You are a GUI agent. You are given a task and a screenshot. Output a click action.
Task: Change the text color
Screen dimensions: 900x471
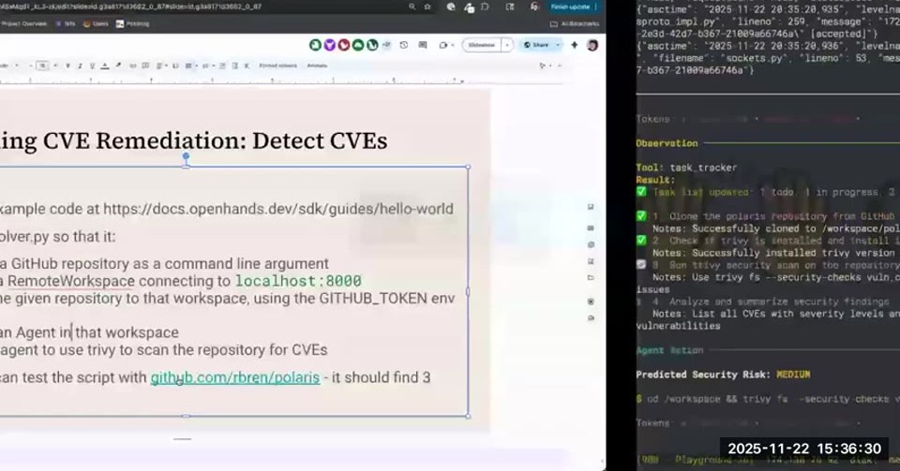(105, 66)
